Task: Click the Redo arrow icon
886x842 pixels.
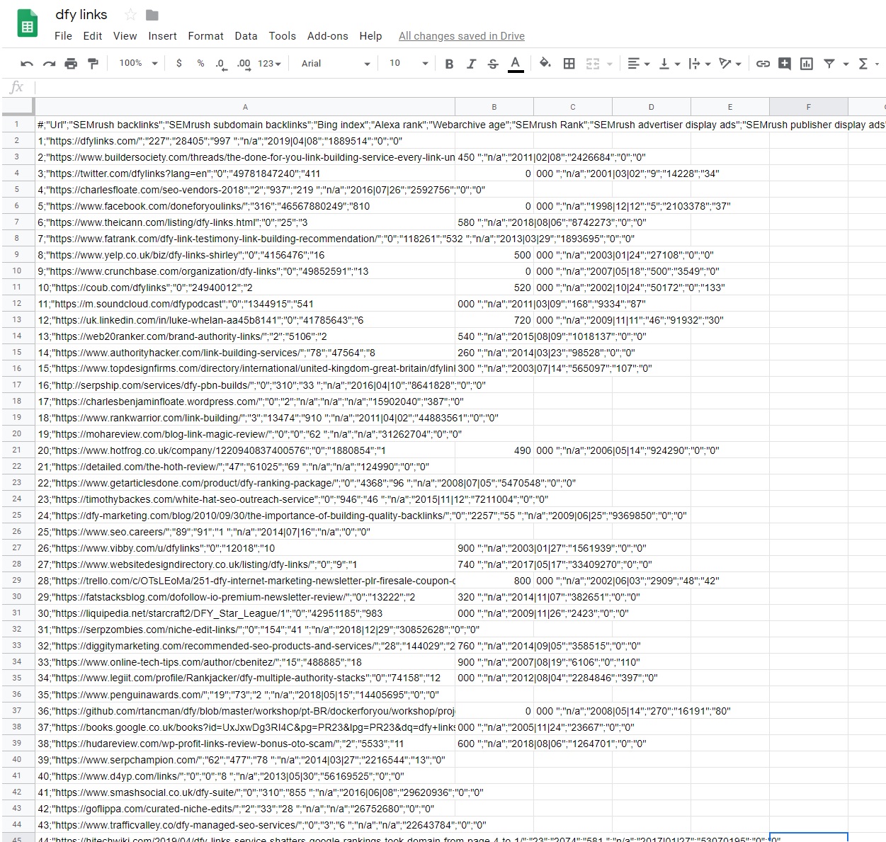Action: tap(49, 64)
